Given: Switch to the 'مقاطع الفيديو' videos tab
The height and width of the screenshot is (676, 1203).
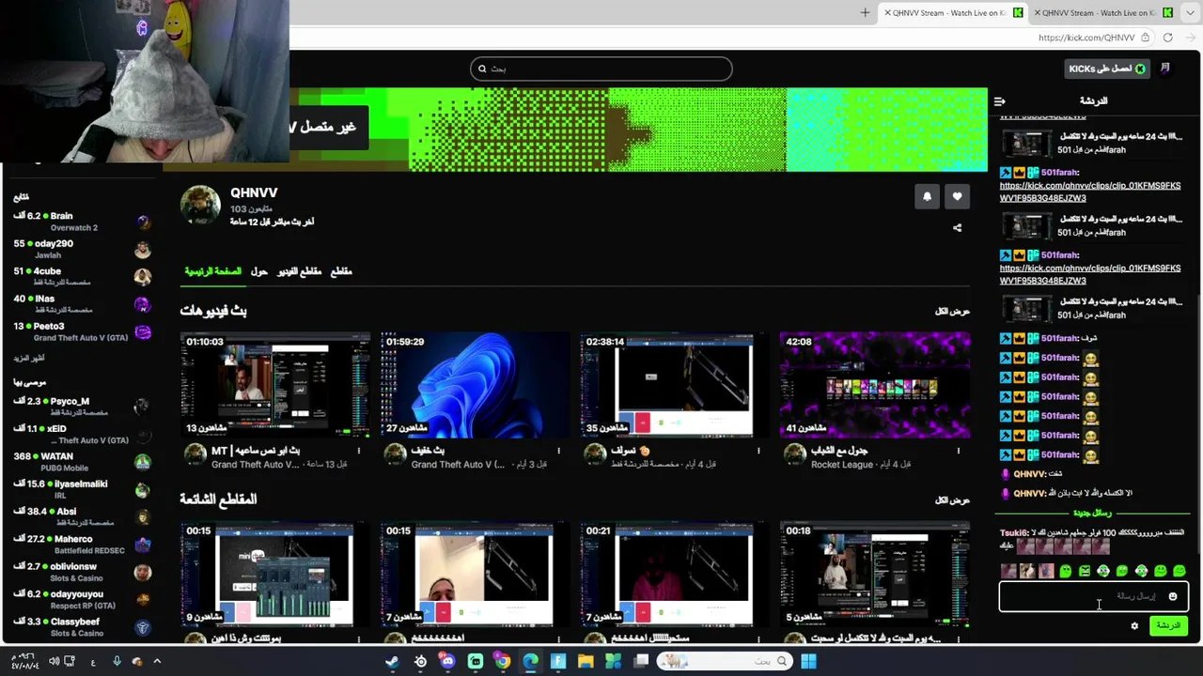Looking at the screenshot, I should pos(299,271).
